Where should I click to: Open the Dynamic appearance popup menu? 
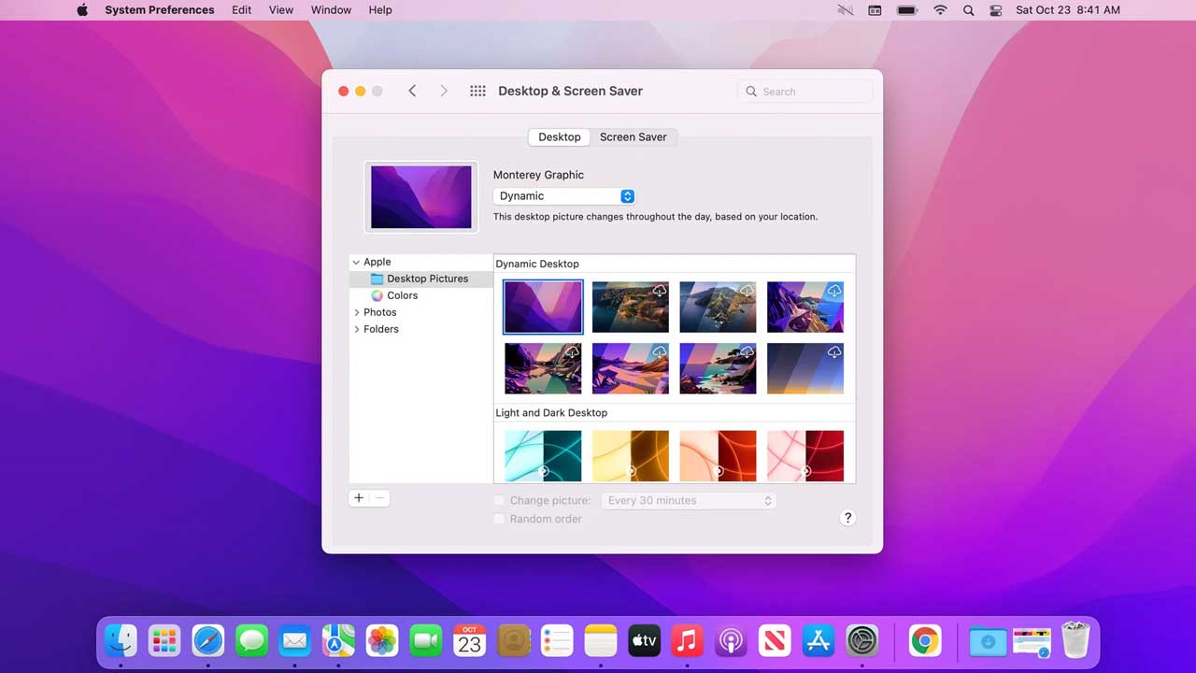pyautogui.click(x=564, y=195)
